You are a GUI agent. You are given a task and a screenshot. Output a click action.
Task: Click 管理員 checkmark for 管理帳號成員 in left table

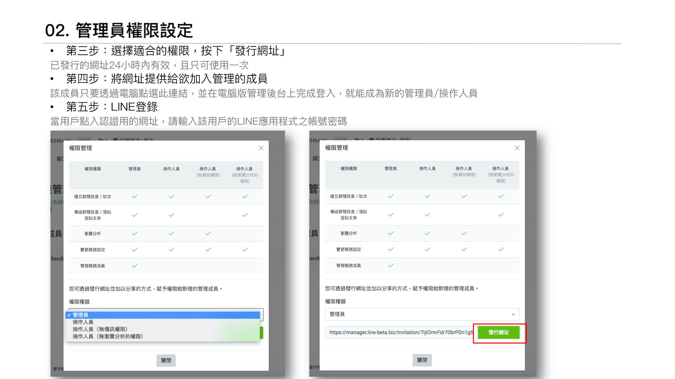point(135,266)
